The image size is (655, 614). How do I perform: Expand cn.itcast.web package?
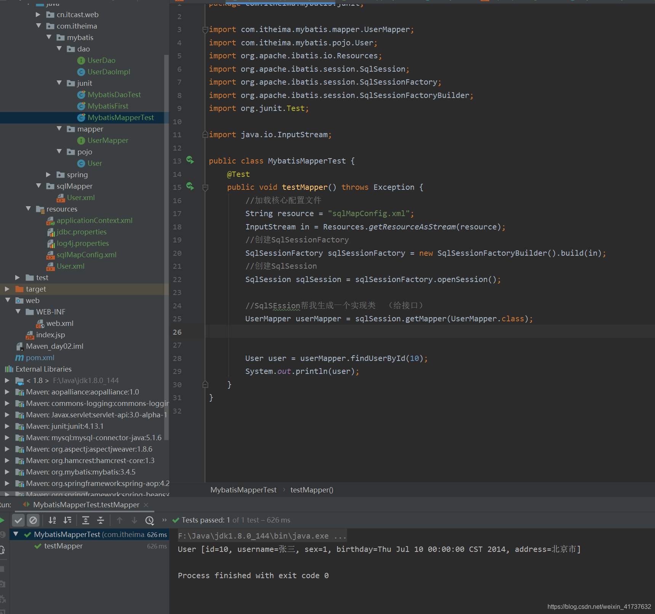tap(38, 14)
